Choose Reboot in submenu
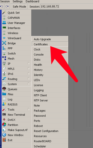The width and height of the screenshot is (93, 148). tap(50, 126)
